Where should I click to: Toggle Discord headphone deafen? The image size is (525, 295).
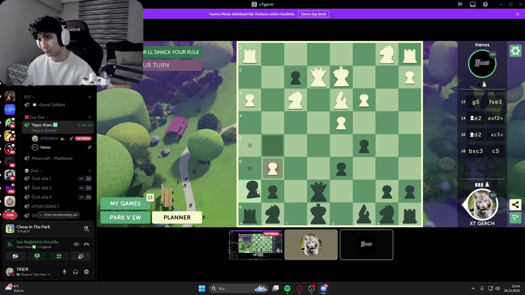coord(75,272)
